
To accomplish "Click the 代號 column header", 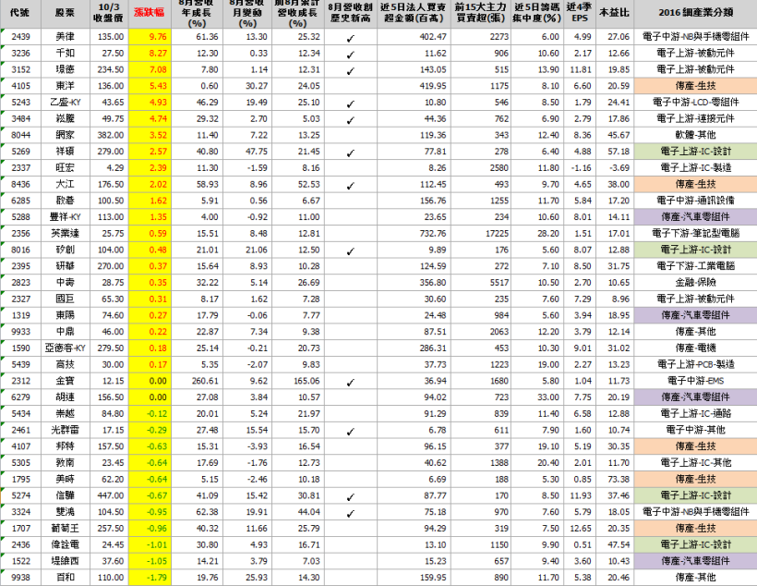I will (x=20, y=13).
